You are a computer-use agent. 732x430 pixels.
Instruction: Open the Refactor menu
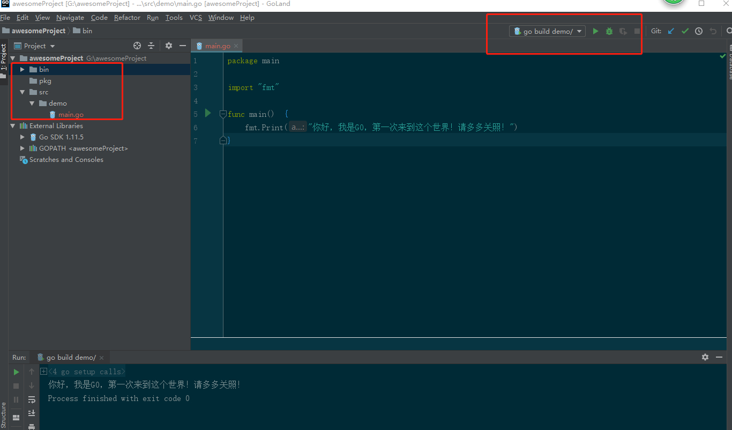127,17
